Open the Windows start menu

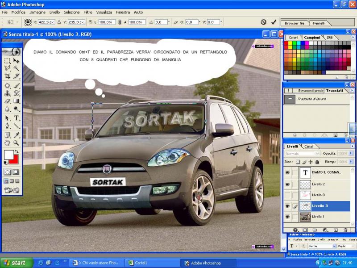(x=16, y=263)
